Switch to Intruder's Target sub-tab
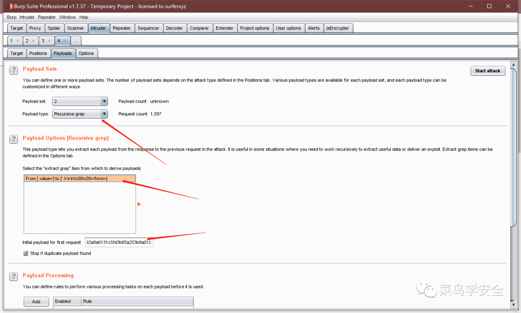Image resolution: width=521 pixels, height=313 pixels. coord(16,53)
